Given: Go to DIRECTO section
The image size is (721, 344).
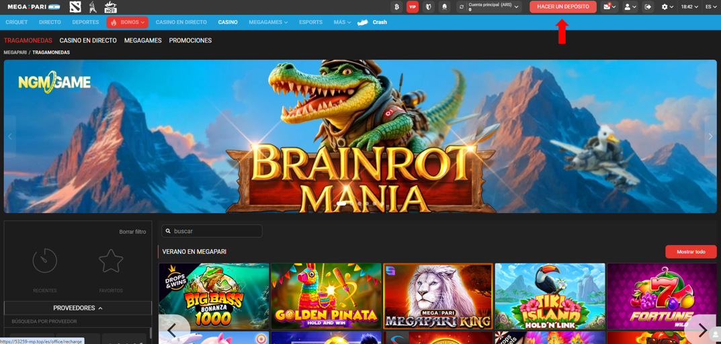Looking at the screenshot, I should click(50, 22).
